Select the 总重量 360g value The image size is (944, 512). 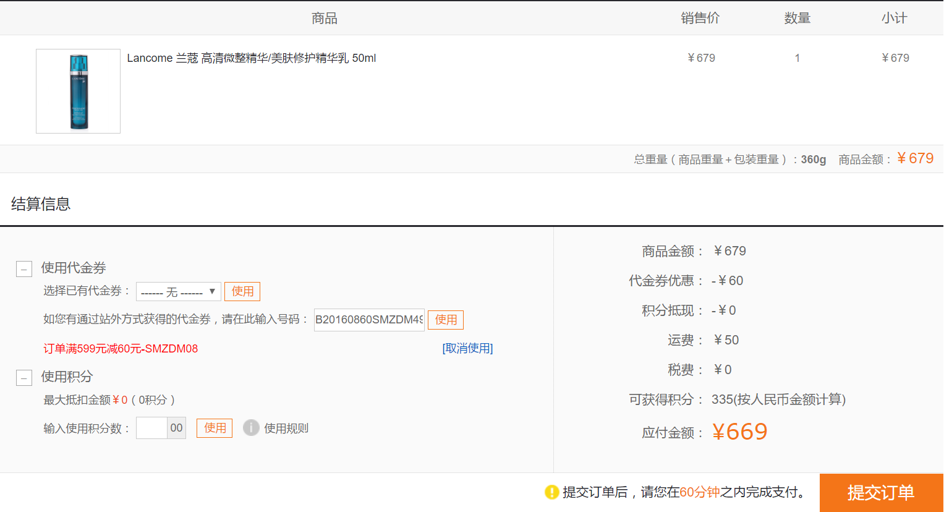click(814, 160)
